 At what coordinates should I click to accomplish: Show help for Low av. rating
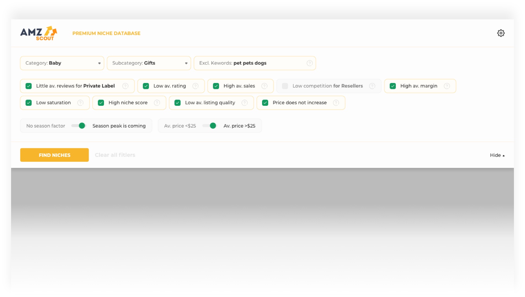[x=195, y=86]
